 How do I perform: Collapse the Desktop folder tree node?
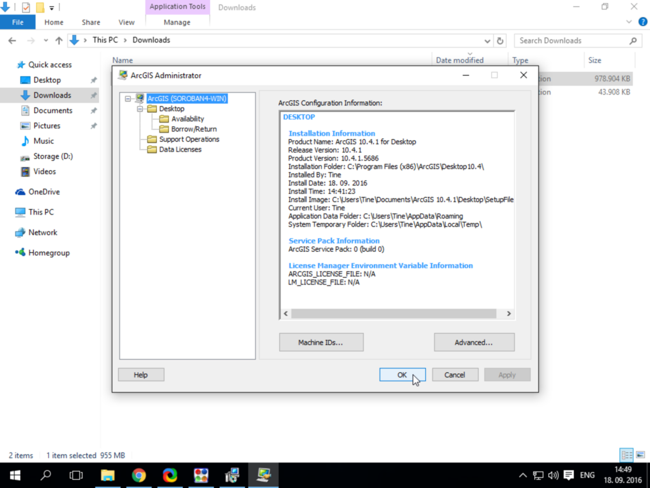point(140,109)
